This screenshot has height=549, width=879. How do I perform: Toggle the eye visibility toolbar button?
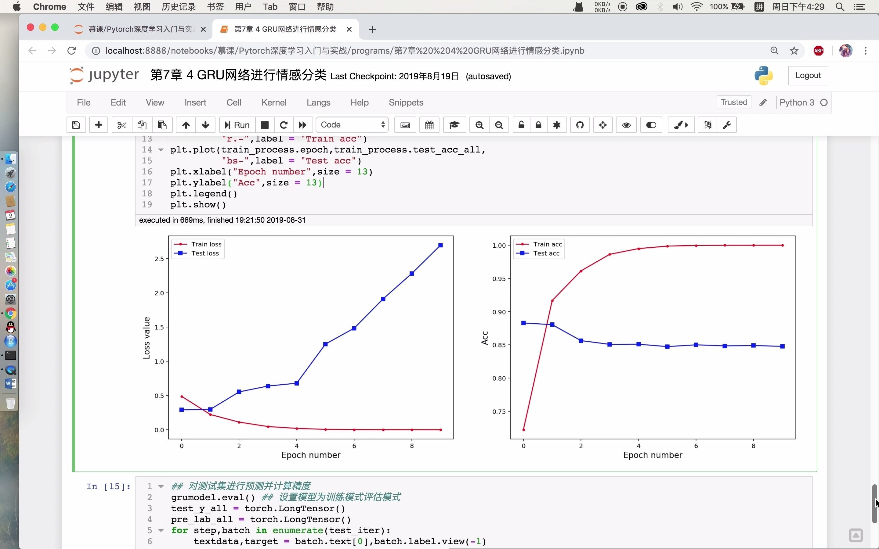[x=626, y=125]
